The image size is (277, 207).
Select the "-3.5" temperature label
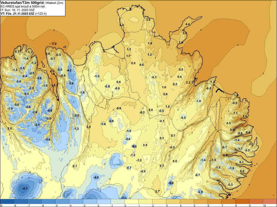click(37, 125)
